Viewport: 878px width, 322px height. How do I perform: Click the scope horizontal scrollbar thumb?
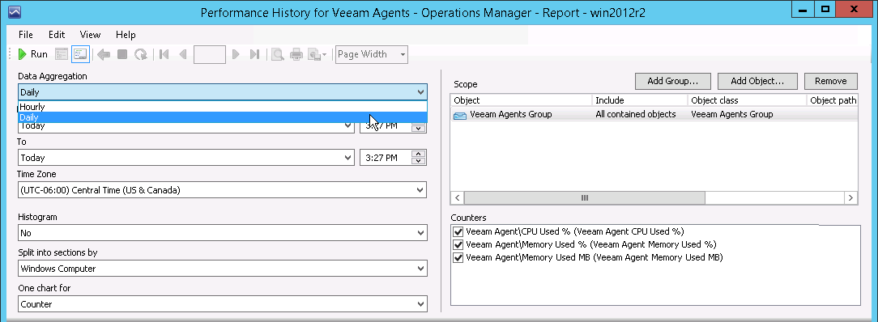[585, 198]
